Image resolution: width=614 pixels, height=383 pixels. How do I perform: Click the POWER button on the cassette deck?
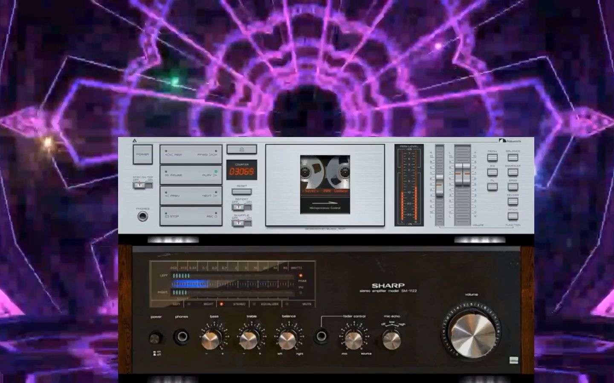142,154
